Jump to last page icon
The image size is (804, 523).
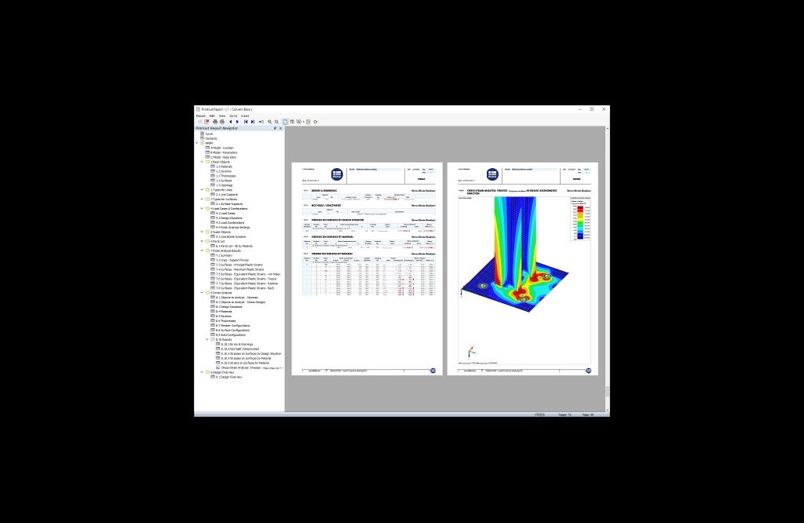253,122
